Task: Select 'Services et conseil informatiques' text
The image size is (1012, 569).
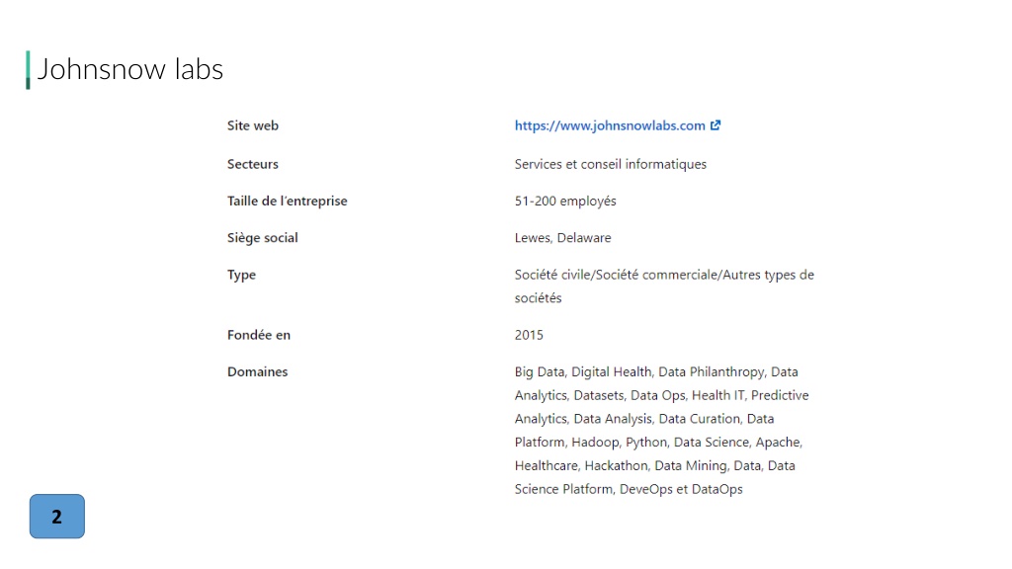Action: pos(611,164)
